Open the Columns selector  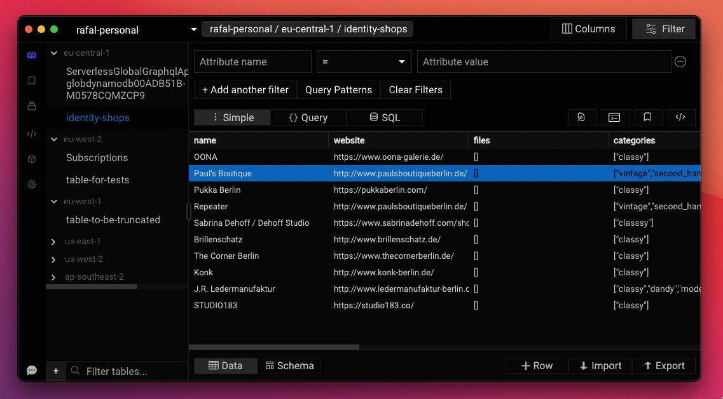(588, 29)
